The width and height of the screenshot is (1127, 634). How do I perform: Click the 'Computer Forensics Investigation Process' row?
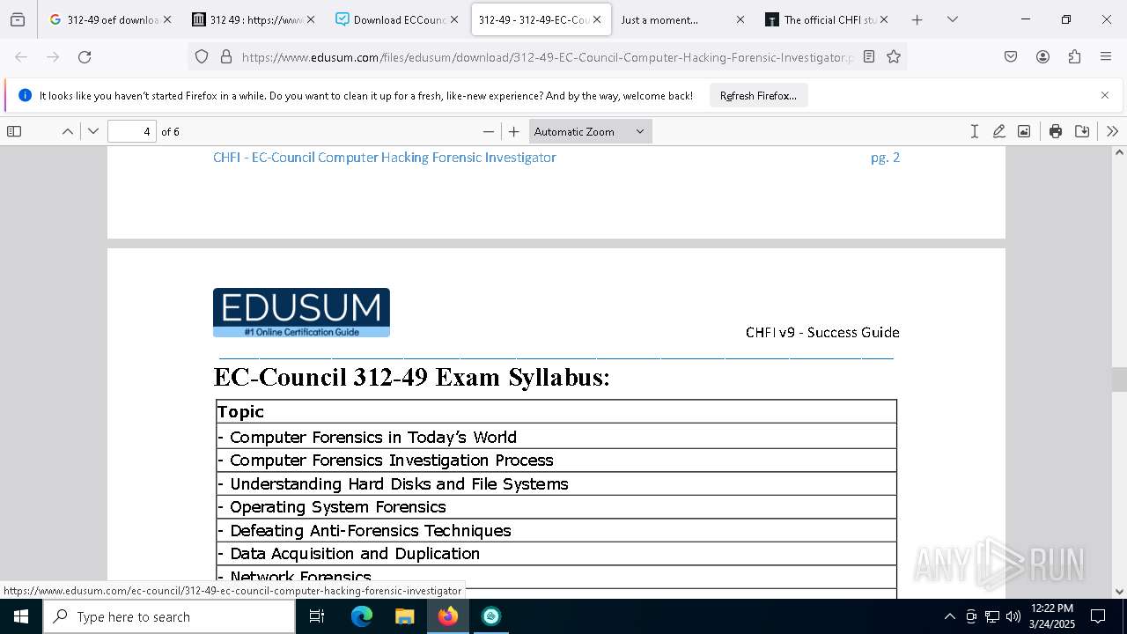point(556,461)
